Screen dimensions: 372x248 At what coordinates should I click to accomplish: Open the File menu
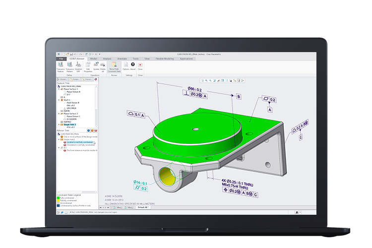61,59
